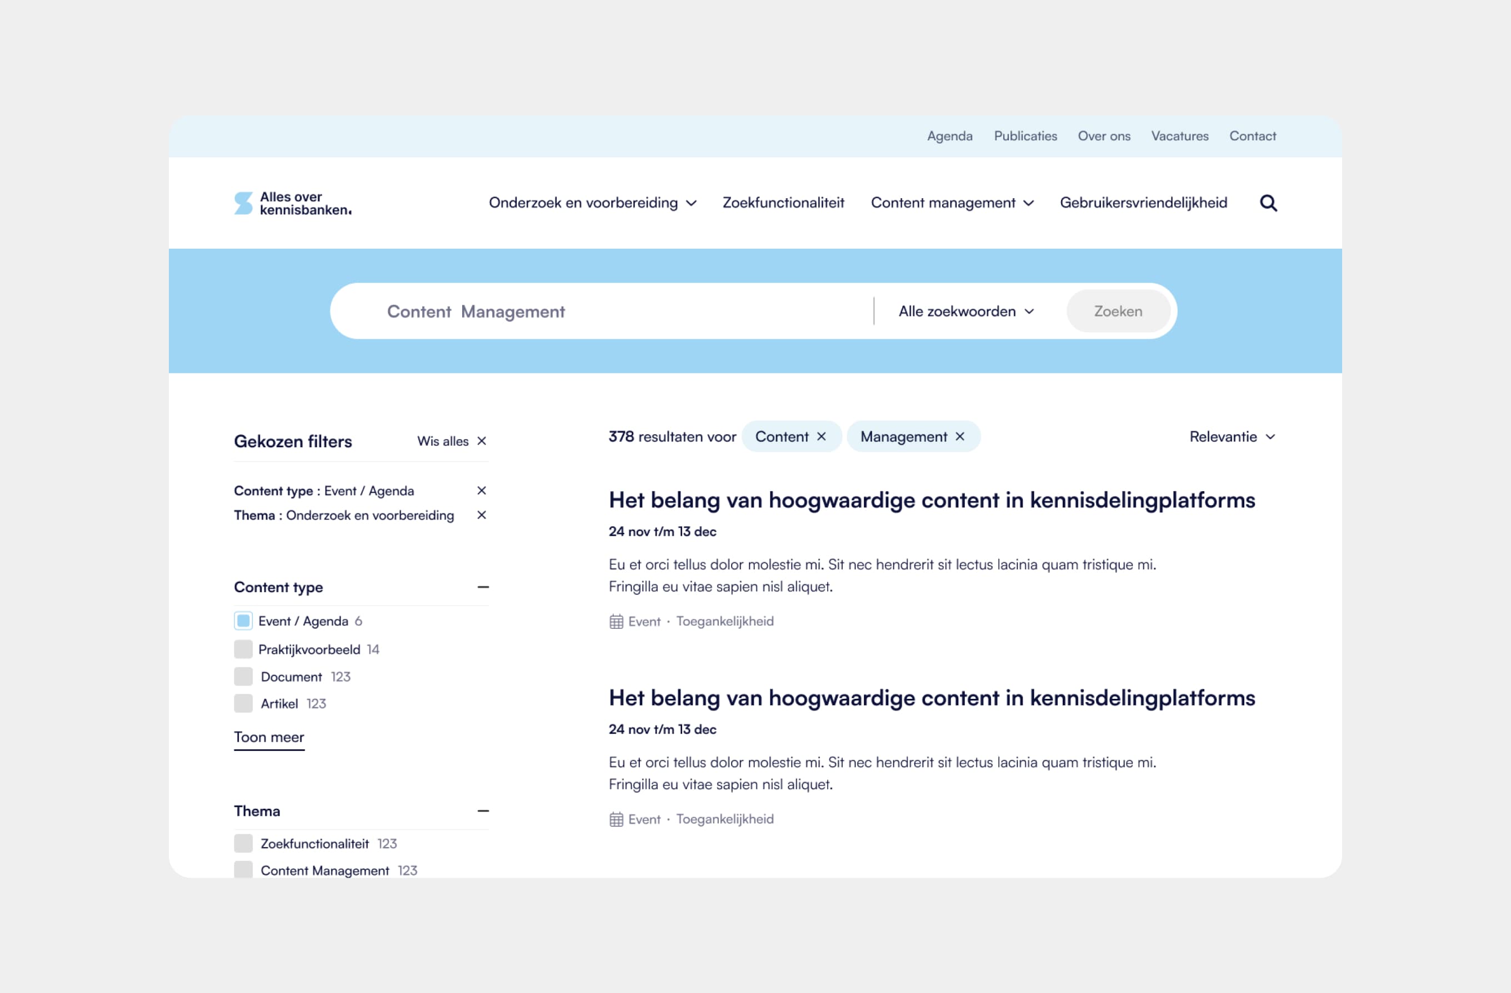Remove the Content search tag
Image resolution: width=1511 pixels, height=993 pixels.
click(x=822, y=436)
